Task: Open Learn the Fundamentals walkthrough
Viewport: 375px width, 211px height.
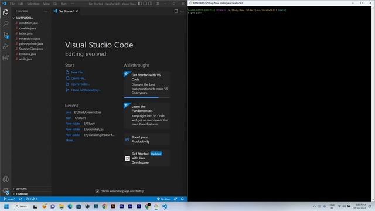Action: 146,115
